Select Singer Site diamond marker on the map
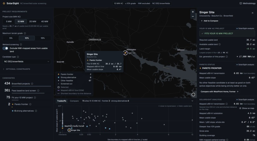 point(125,53)
